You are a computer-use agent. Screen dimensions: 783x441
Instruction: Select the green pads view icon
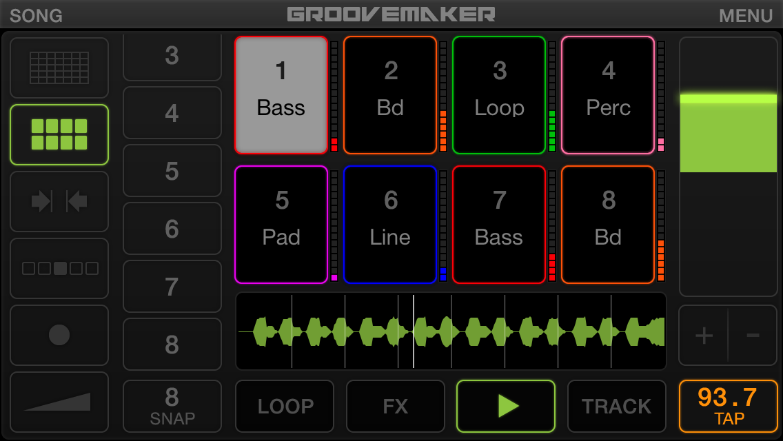click(59, 135)
